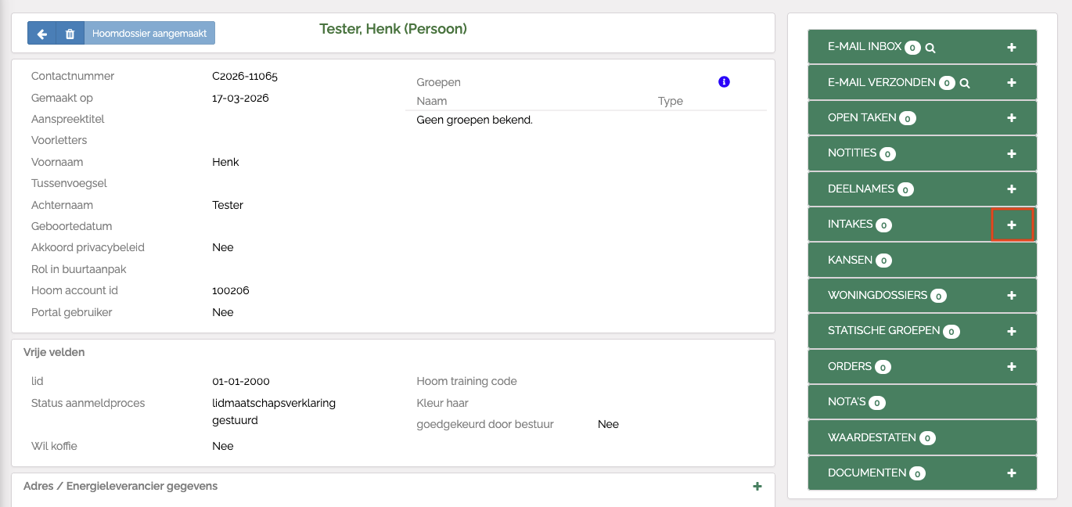
Task: Search the E-mail Inbox with magnifier icon
Action: pos(930,48)
